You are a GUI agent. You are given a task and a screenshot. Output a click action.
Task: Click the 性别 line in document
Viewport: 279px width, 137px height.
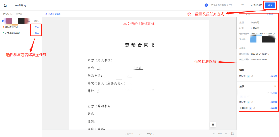pyautogui.click(x=92, y=122)
